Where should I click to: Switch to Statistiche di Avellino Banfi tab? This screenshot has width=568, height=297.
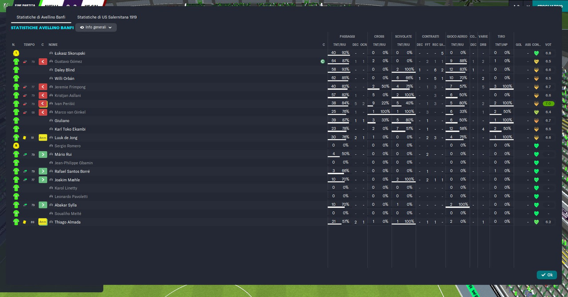tap(41, 17)
